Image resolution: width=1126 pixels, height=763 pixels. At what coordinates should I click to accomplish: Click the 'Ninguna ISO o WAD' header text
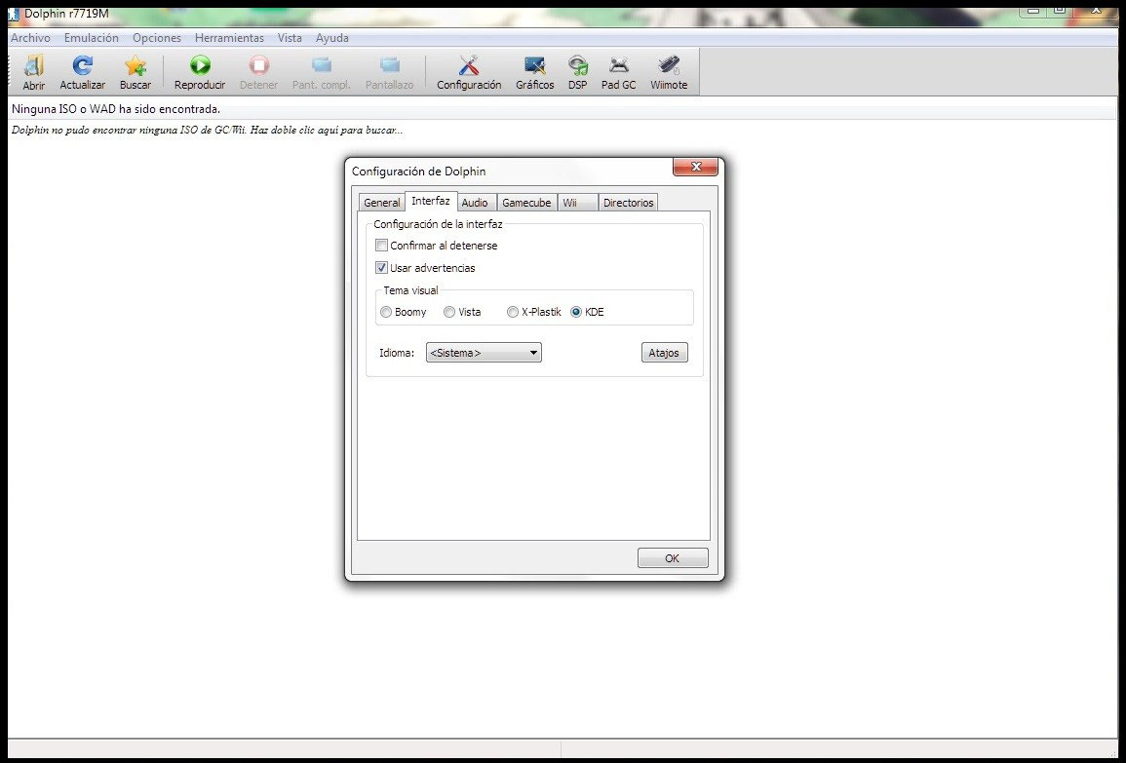pyautogui.click(x=116, y=109)
